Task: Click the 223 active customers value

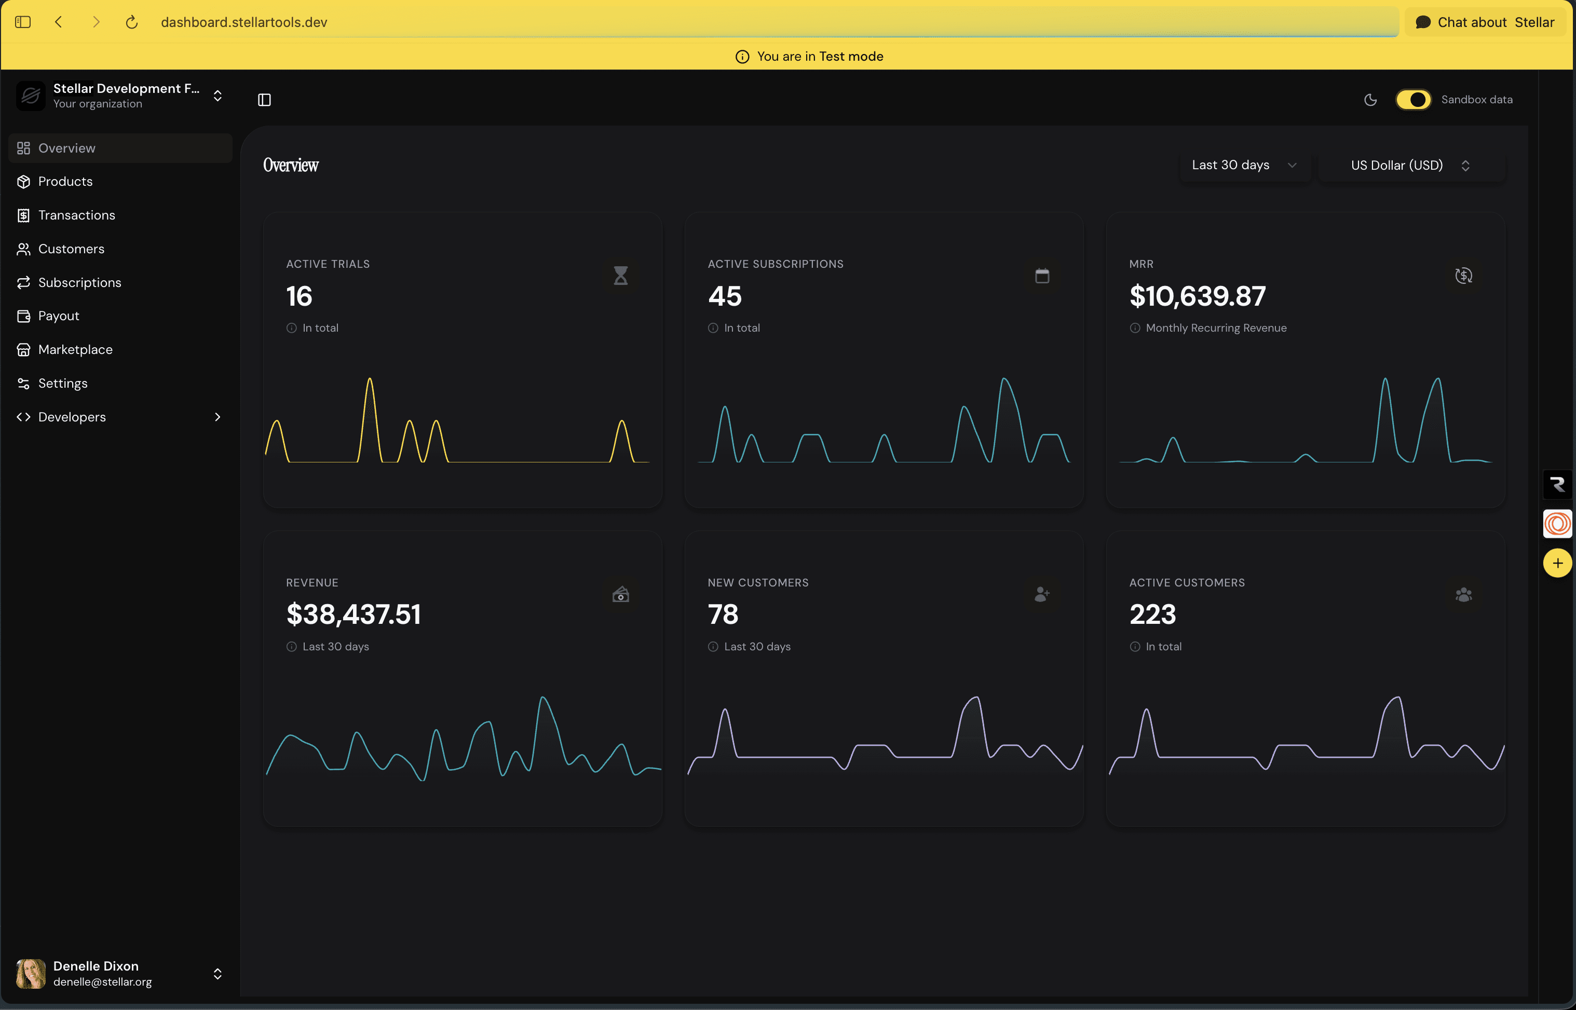Action: click(1152, 615)
